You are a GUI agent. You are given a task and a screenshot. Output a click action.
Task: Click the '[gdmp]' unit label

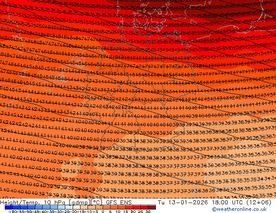point(80,203)
